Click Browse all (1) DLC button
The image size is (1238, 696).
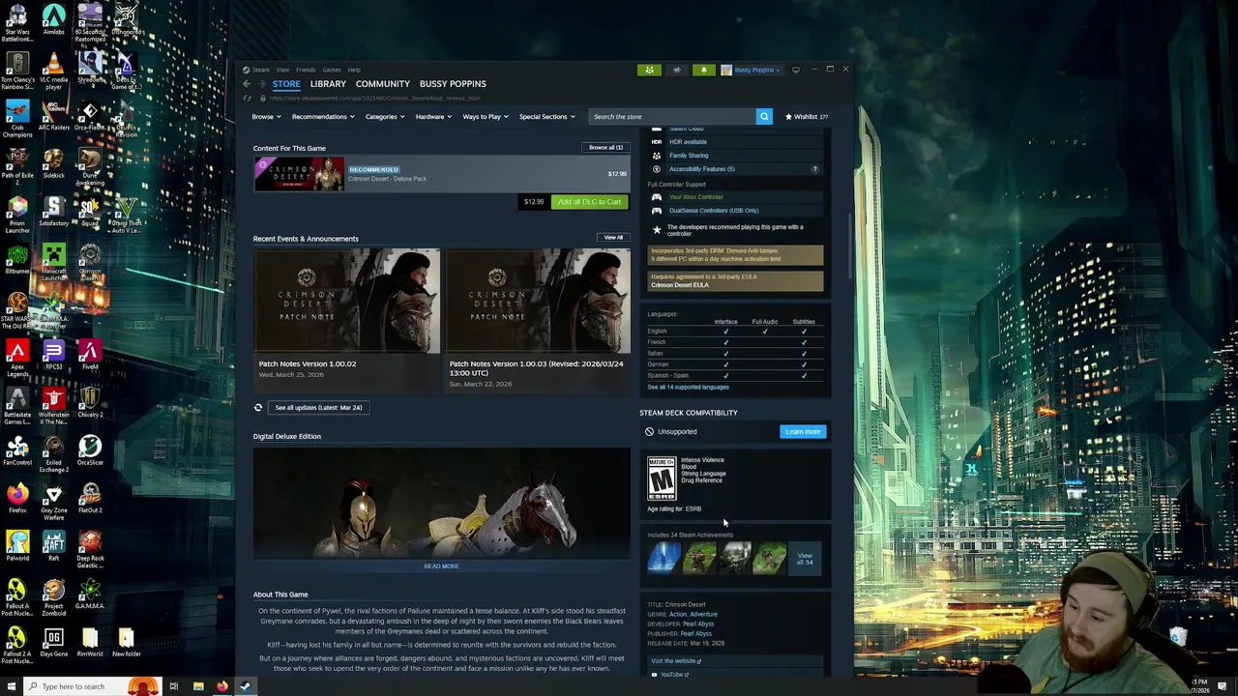[x=606, y=148]
